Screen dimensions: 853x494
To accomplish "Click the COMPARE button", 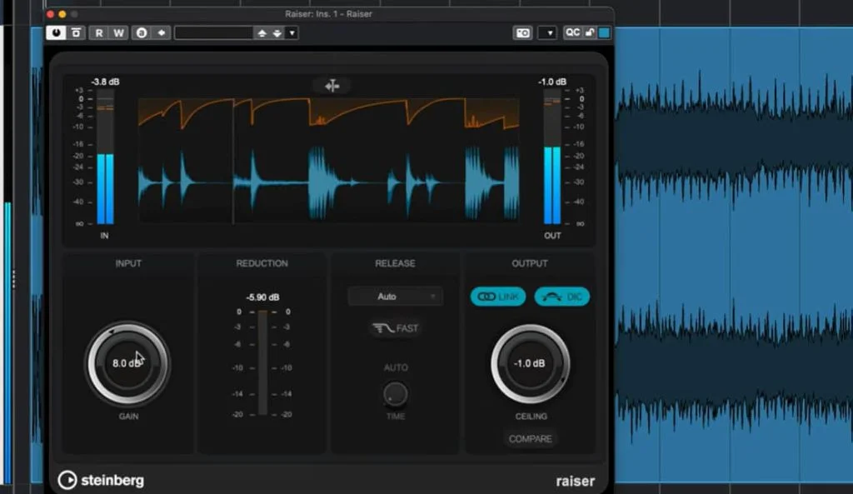I will pos(531,438).
